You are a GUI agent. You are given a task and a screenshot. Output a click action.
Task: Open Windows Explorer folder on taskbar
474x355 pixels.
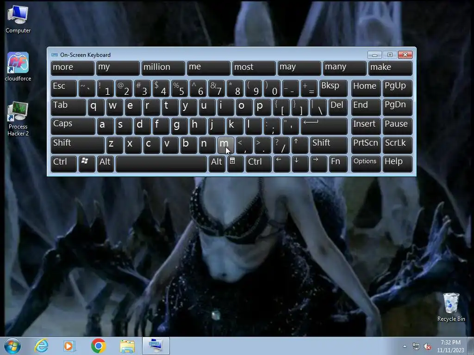pos(127,346)
